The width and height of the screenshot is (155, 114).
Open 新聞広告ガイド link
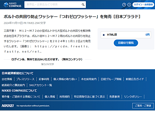point(135,79)
